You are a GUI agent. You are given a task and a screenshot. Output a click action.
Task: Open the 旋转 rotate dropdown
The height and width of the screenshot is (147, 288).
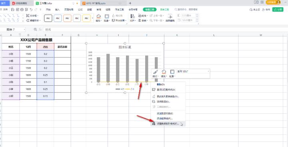tap(143, 20)
